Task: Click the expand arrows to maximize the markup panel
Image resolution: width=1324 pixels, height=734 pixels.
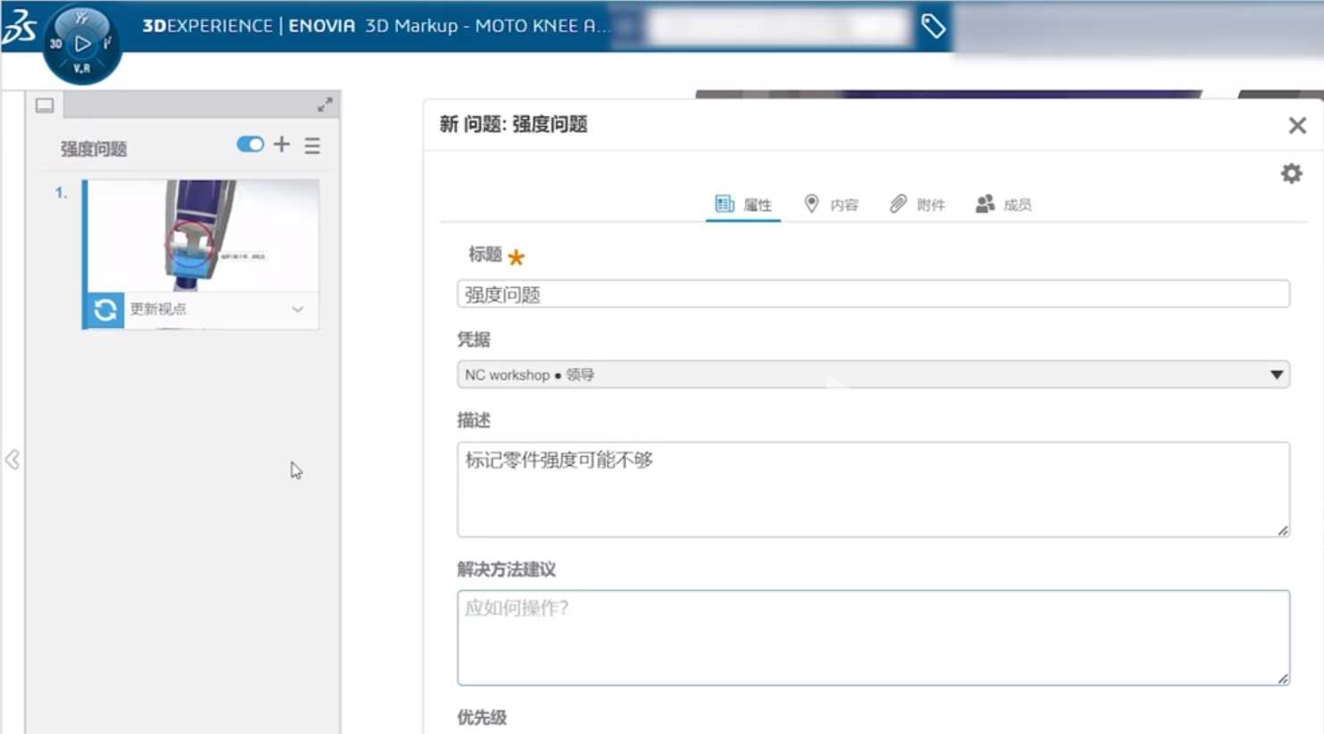Action: point(325,104)
